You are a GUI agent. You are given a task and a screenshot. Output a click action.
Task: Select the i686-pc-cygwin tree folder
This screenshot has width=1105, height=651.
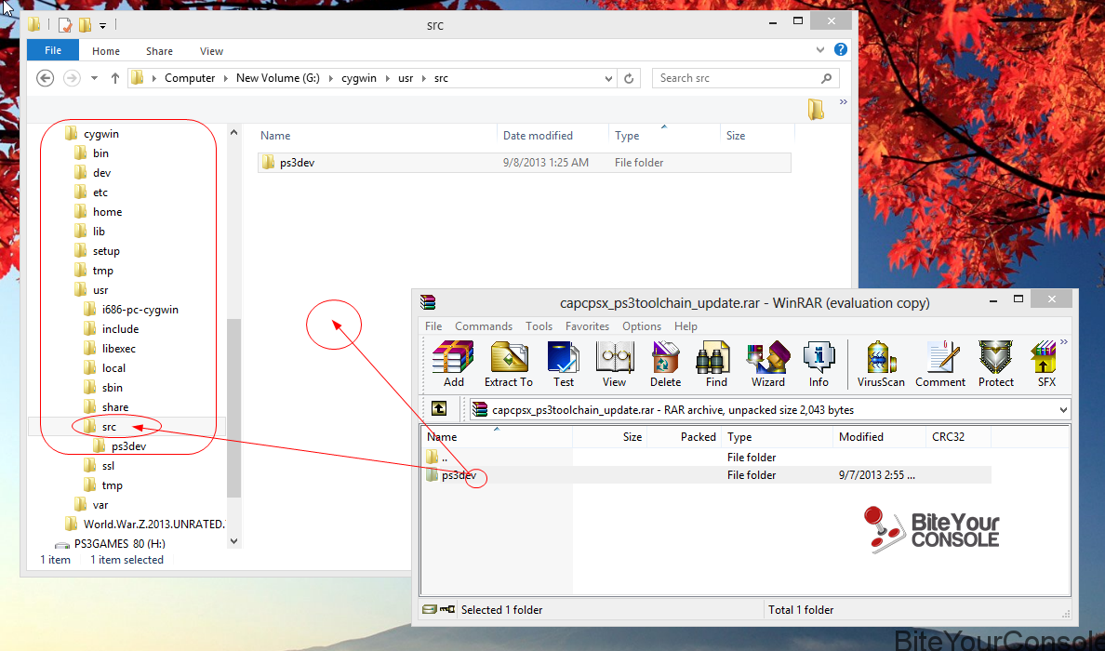[131, 310]
